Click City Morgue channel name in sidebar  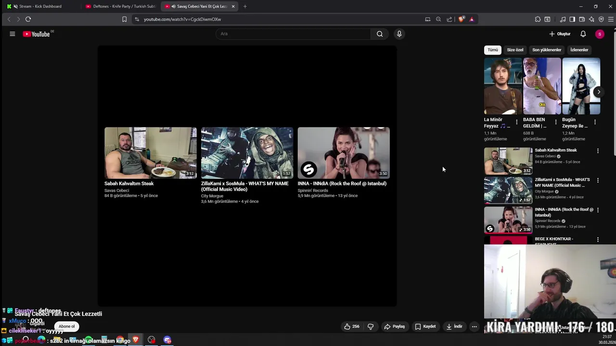tap(544, 191)
